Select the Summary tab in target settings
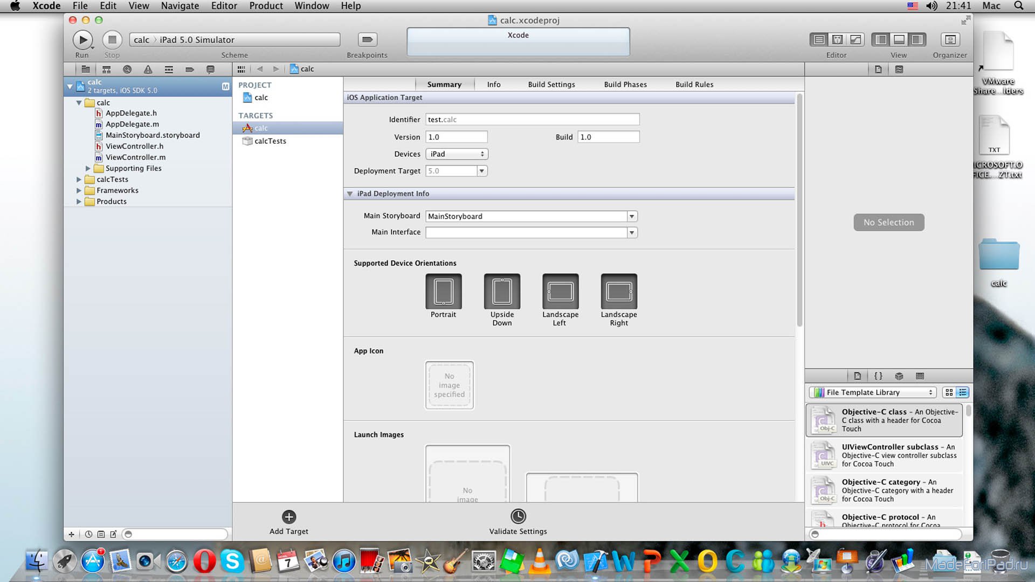1035x582 pixels. (x=444, y=84)
